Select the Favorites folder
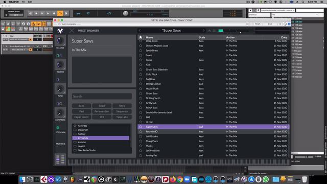This screenshot has width=327, height=184. click(x=101, y=126)
